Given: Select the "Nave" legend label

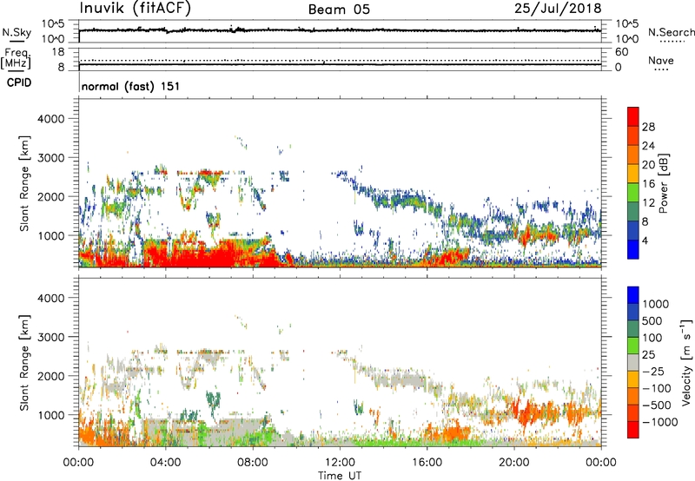Looking at the screenshot, I should coord(661,61).
